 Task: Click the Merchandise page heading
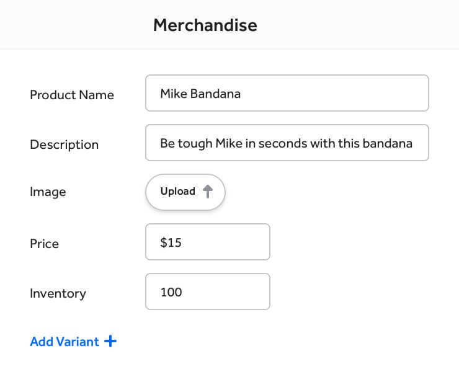pyautogui.click(x=205, y=25)
